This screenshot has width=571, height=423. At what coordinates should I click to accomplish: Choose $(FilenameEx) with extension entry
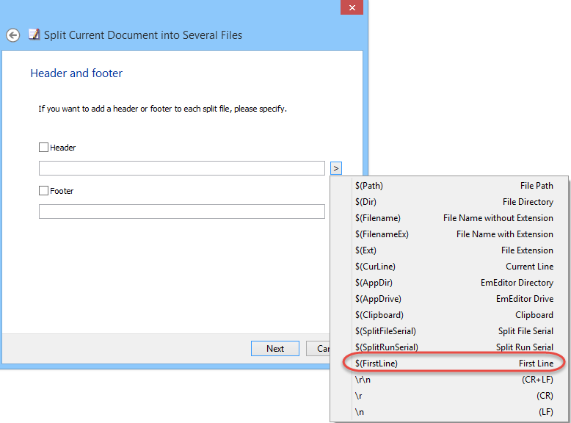tap(449, 234)
